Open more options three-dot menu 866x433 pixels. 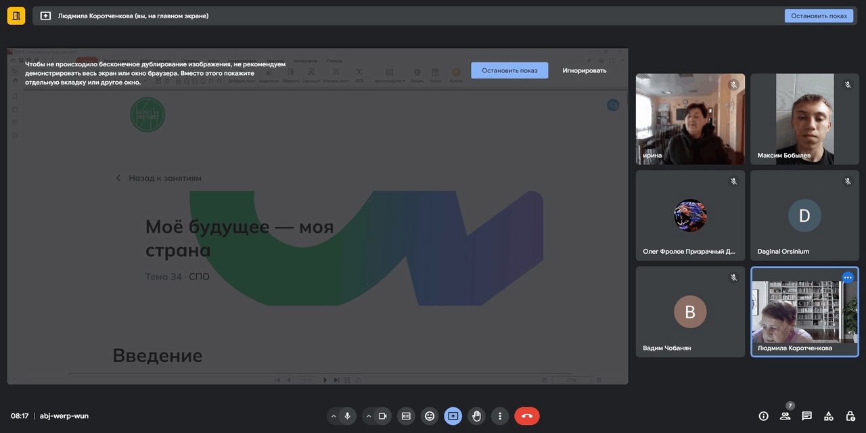click(500, 416)
